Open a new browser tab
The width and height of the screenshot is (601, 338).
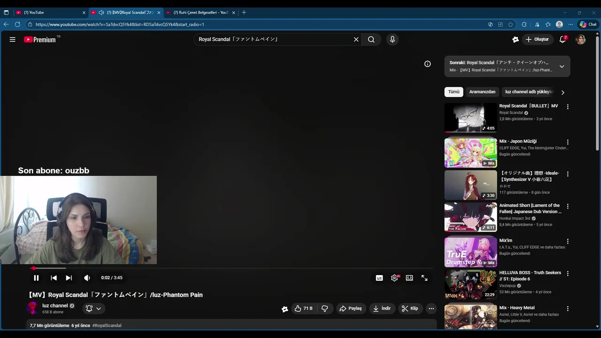coord(244,13)
